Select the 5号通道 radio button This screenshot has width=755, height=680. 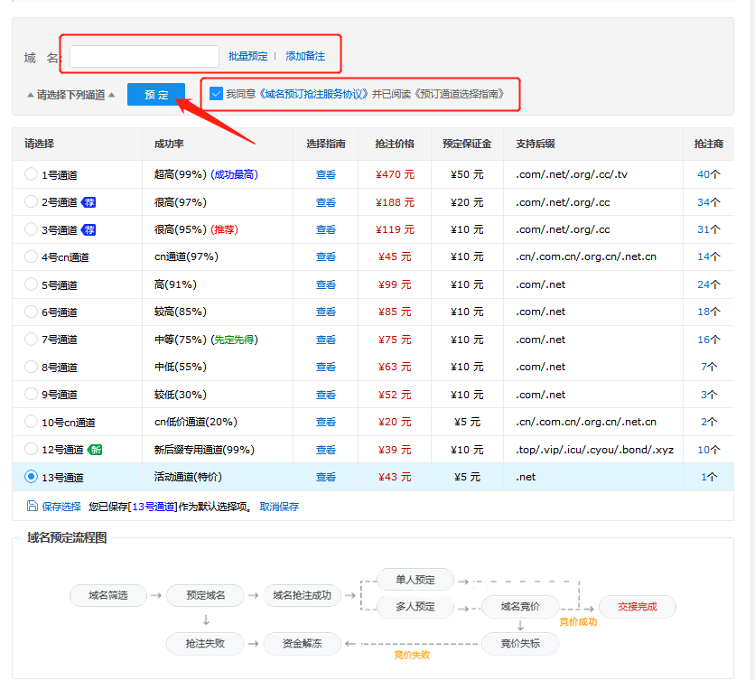click(x=31, y=284)
